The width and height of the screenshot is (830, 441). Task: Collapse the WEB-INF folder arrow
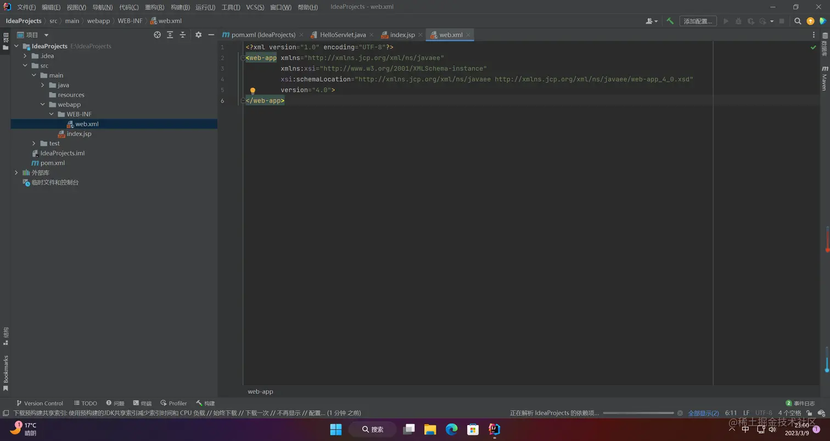point(52,114)
